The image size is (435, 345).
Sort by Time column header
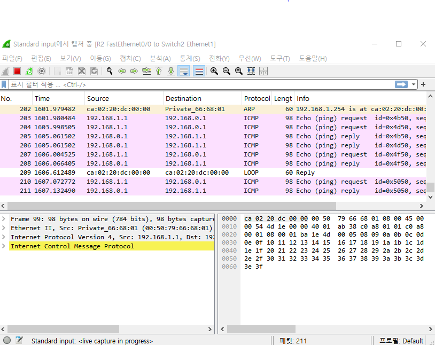(x=59, y=98)
